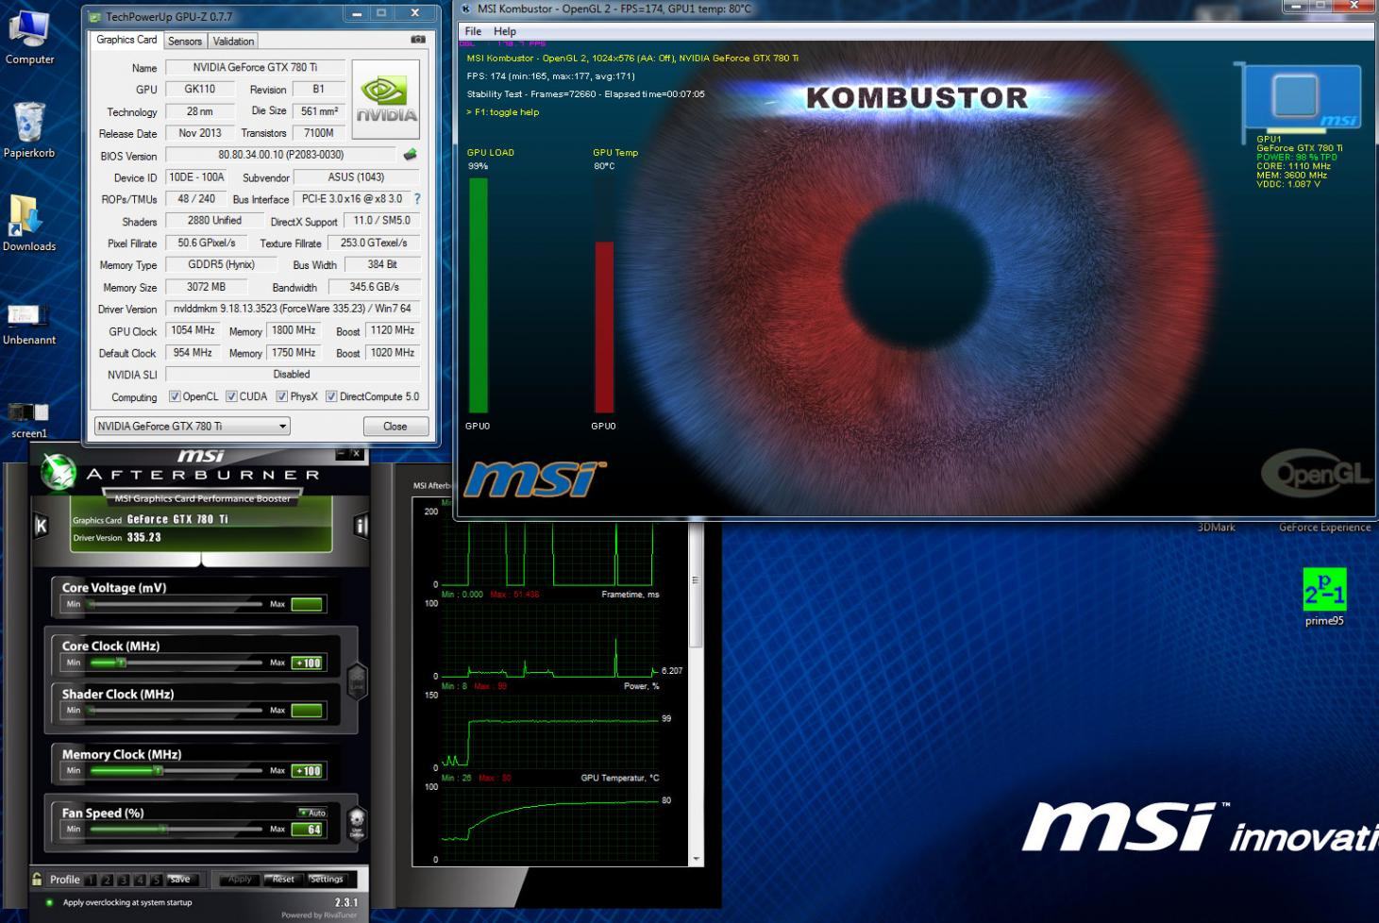This screenshot has width=1379, height=923.
Task: Select Afterburner profile slot 1
Action: coord(92,880)
